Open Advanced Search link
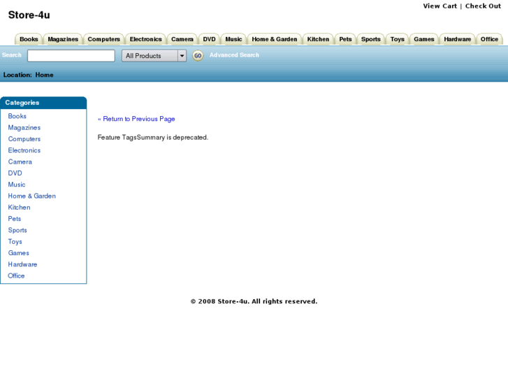Image resolution: width=508 pixels, height=381 pixels. click(x=234, y=55)
